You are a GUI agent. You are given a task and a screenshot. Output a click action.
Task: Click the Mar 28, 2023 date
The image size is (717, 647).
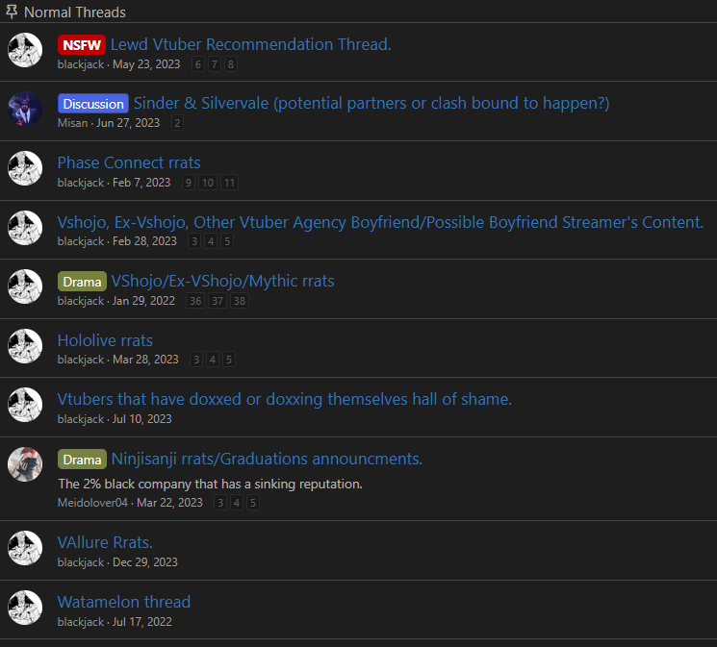pyautogui.click(x=145, y=360)
